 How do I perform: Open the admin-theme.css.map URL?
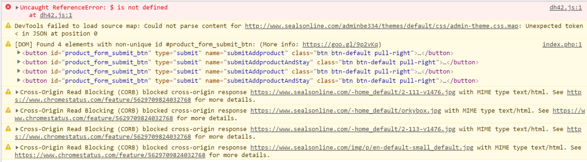coord(382,26)
